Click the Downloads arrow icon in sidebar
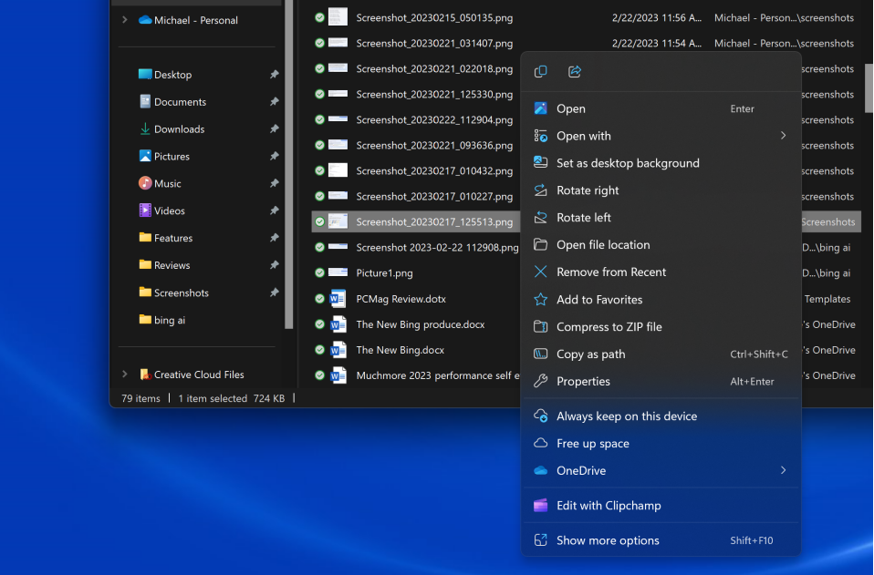The image size is (874, 575). coord(145,128)
